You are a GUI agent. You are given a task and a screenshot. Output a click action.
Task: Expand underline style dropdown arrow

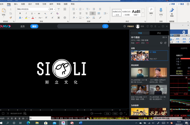tap(35, 13)
